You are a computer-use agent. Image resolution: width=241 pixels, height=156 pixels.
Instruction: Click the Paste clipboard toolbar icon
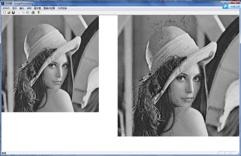(x=28, y=13)
